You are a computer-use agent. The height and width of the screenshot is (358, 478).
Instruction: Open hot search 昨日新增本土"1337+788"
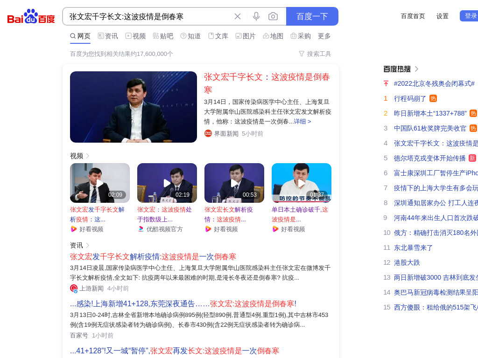[430, 113]
